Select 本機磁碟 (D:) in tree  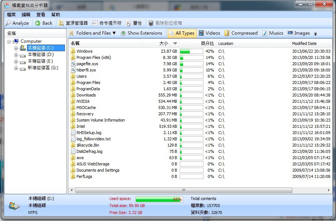coord(41,55)
